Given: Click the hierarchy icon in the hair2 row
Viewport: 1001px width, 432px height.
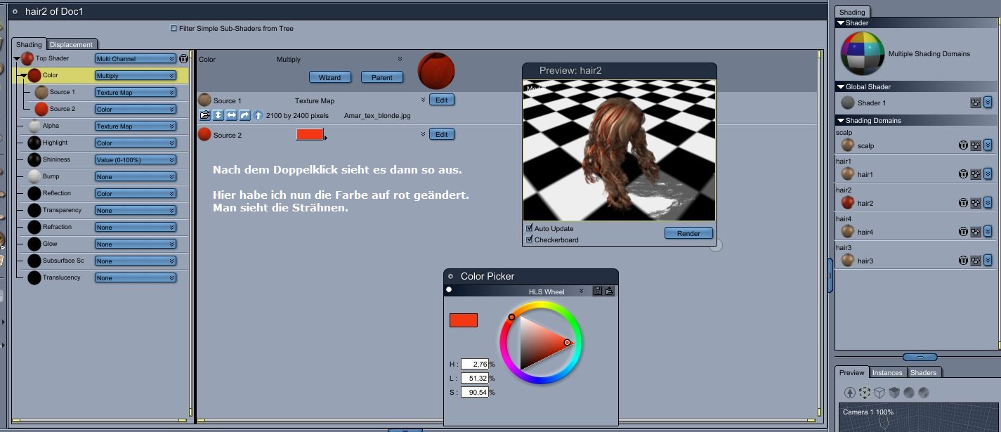Looking at the screenshot, I should click(x=976, y=203).
